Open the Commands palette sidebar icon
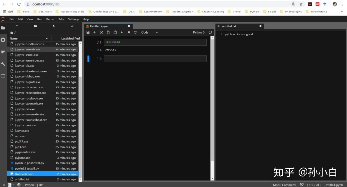The width and height of the screenshot is (347, 187). 3,52
